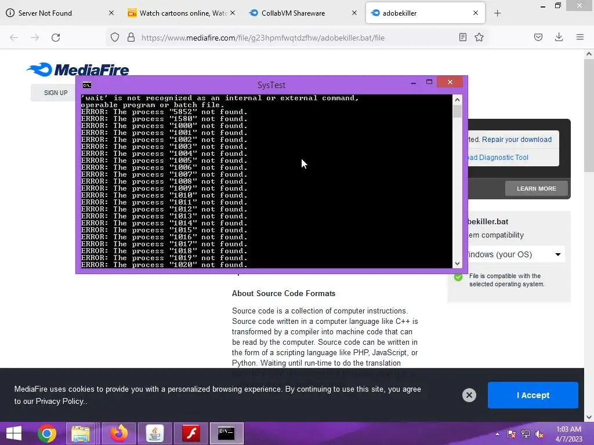Open network status tray icon
Screen dimensions: 594x445
526,434
